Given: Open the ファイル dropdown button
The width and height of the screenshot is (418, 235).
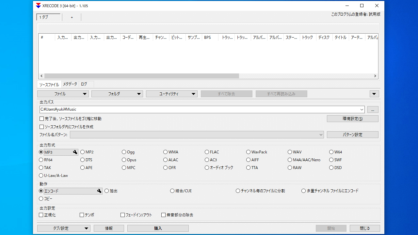Looking at the screenshot, I should tap(63, 94).
